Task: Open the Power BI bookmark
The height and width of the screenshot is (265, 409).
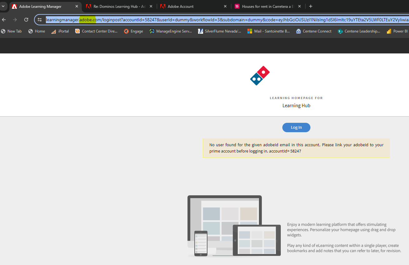Action: pyautogui.click(x=397, y=31)
